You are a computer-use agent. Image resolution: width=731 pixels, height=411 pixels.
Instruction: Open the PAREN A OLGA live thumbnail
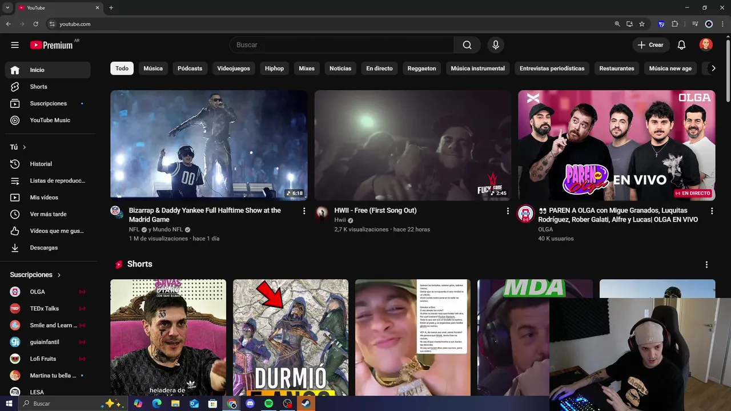point(617,146)
